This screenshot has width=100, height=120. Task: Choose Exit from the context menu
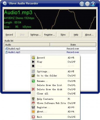coord(55,117)
